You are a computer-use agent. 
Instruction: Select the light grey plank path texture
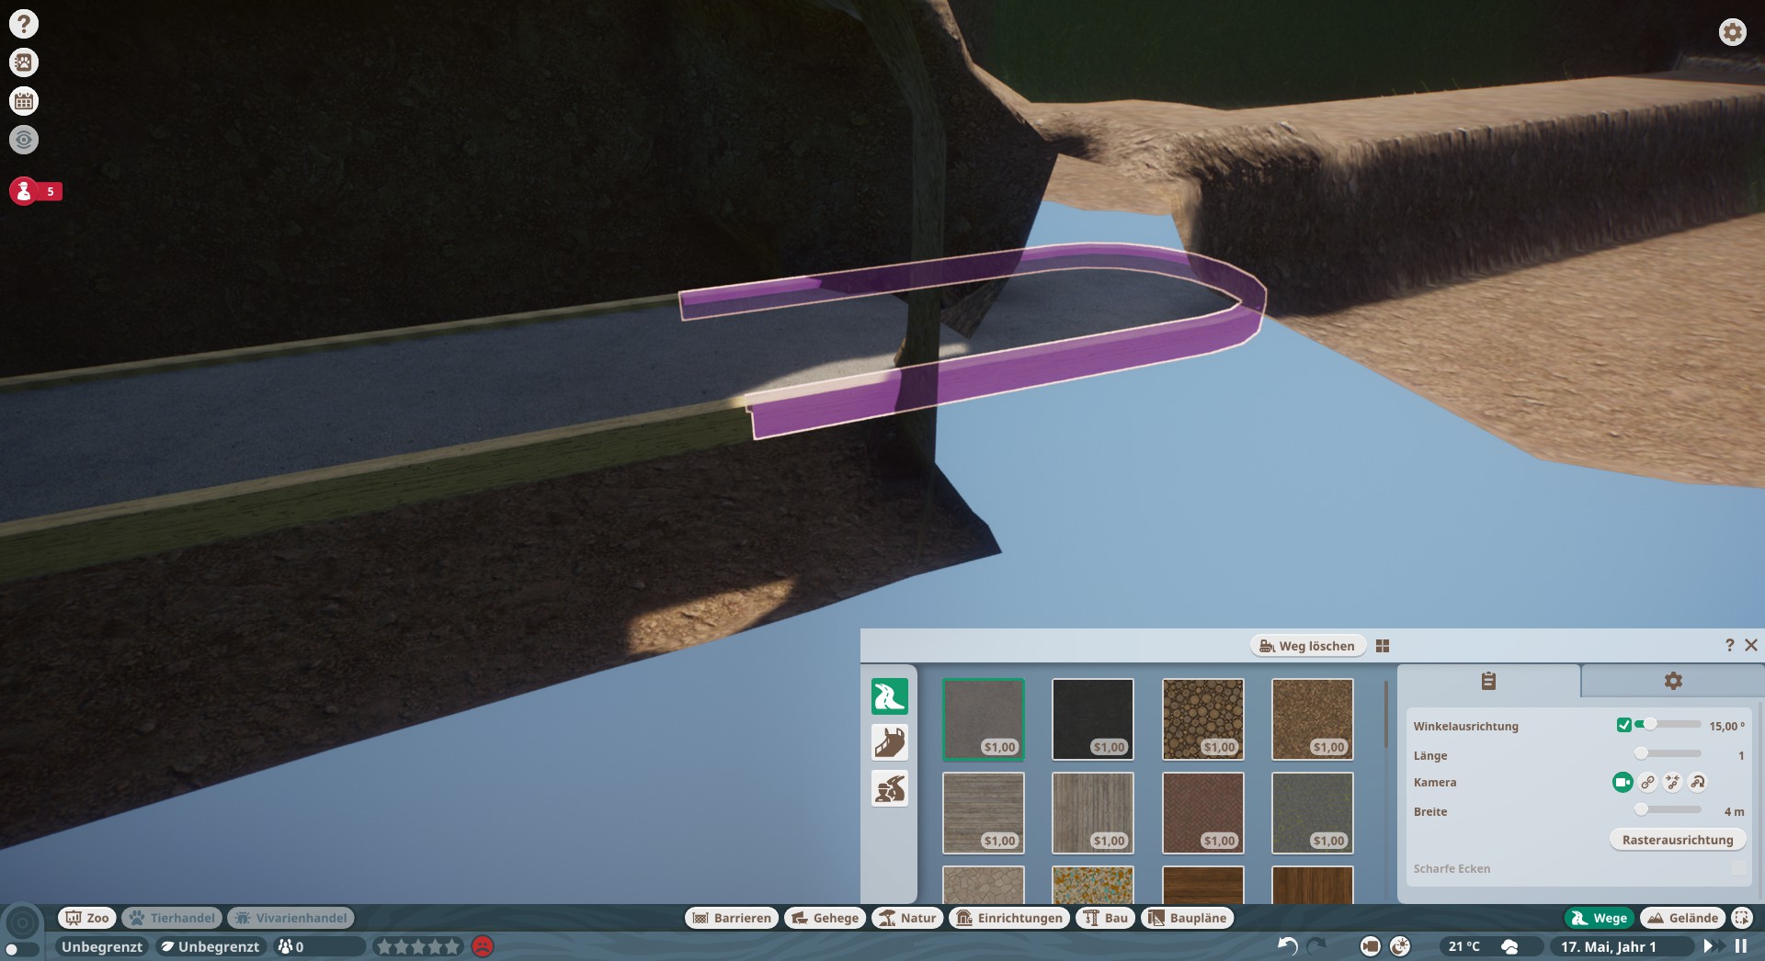(984, 813)
